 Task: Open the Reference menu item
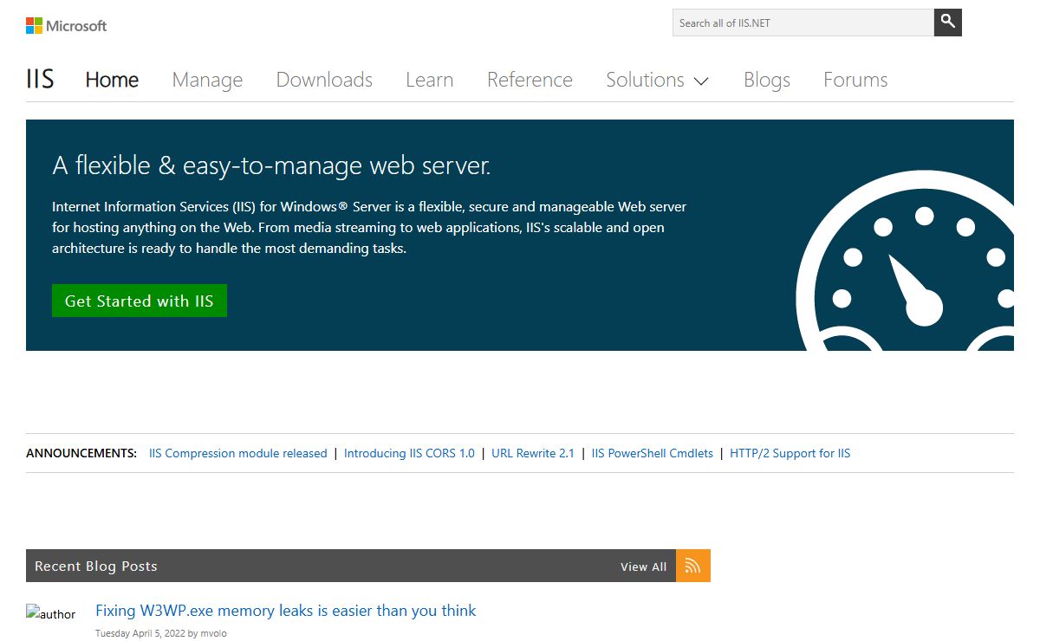coord(530,80)
